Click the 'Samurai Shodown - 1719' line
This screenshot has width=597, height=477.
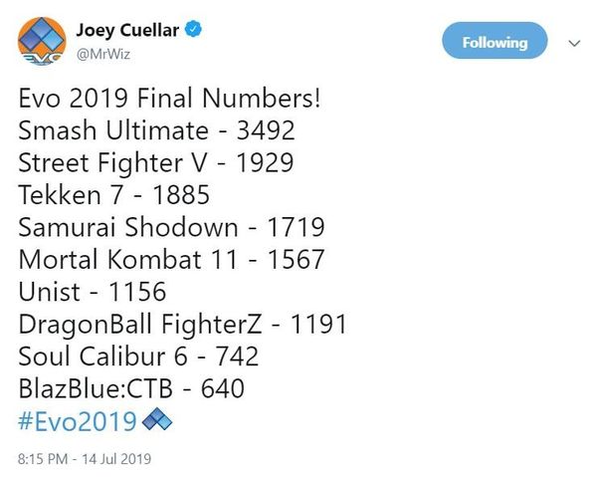(171, 227)
